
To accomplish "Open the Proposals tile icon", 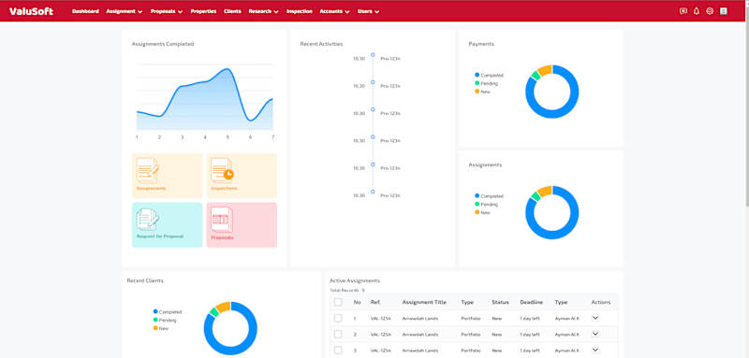I will pos(222,220).
